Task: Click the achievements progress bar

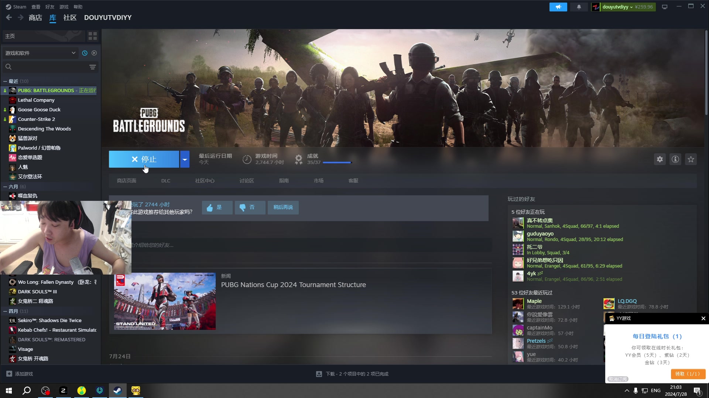Action: click(x=337, y=163)
